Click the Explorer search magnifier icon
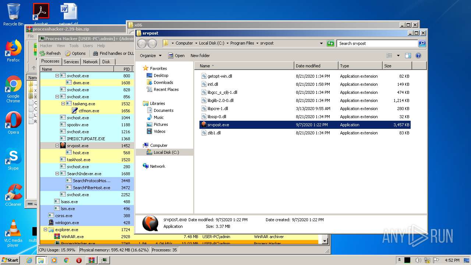471x265 pixels. click(422, 43)
